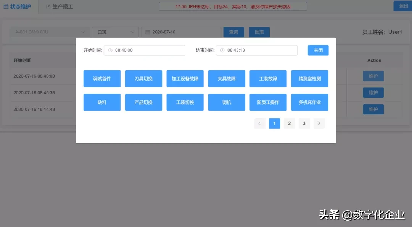This screenshot has height=227, width=412.
Task: Click the 退出 logout button
Action: 402,6
